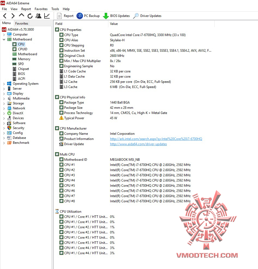Screen dimensions: 258x269
Task: Expand the Storage node
Action: pyautogui.click(x=4, y=103)
